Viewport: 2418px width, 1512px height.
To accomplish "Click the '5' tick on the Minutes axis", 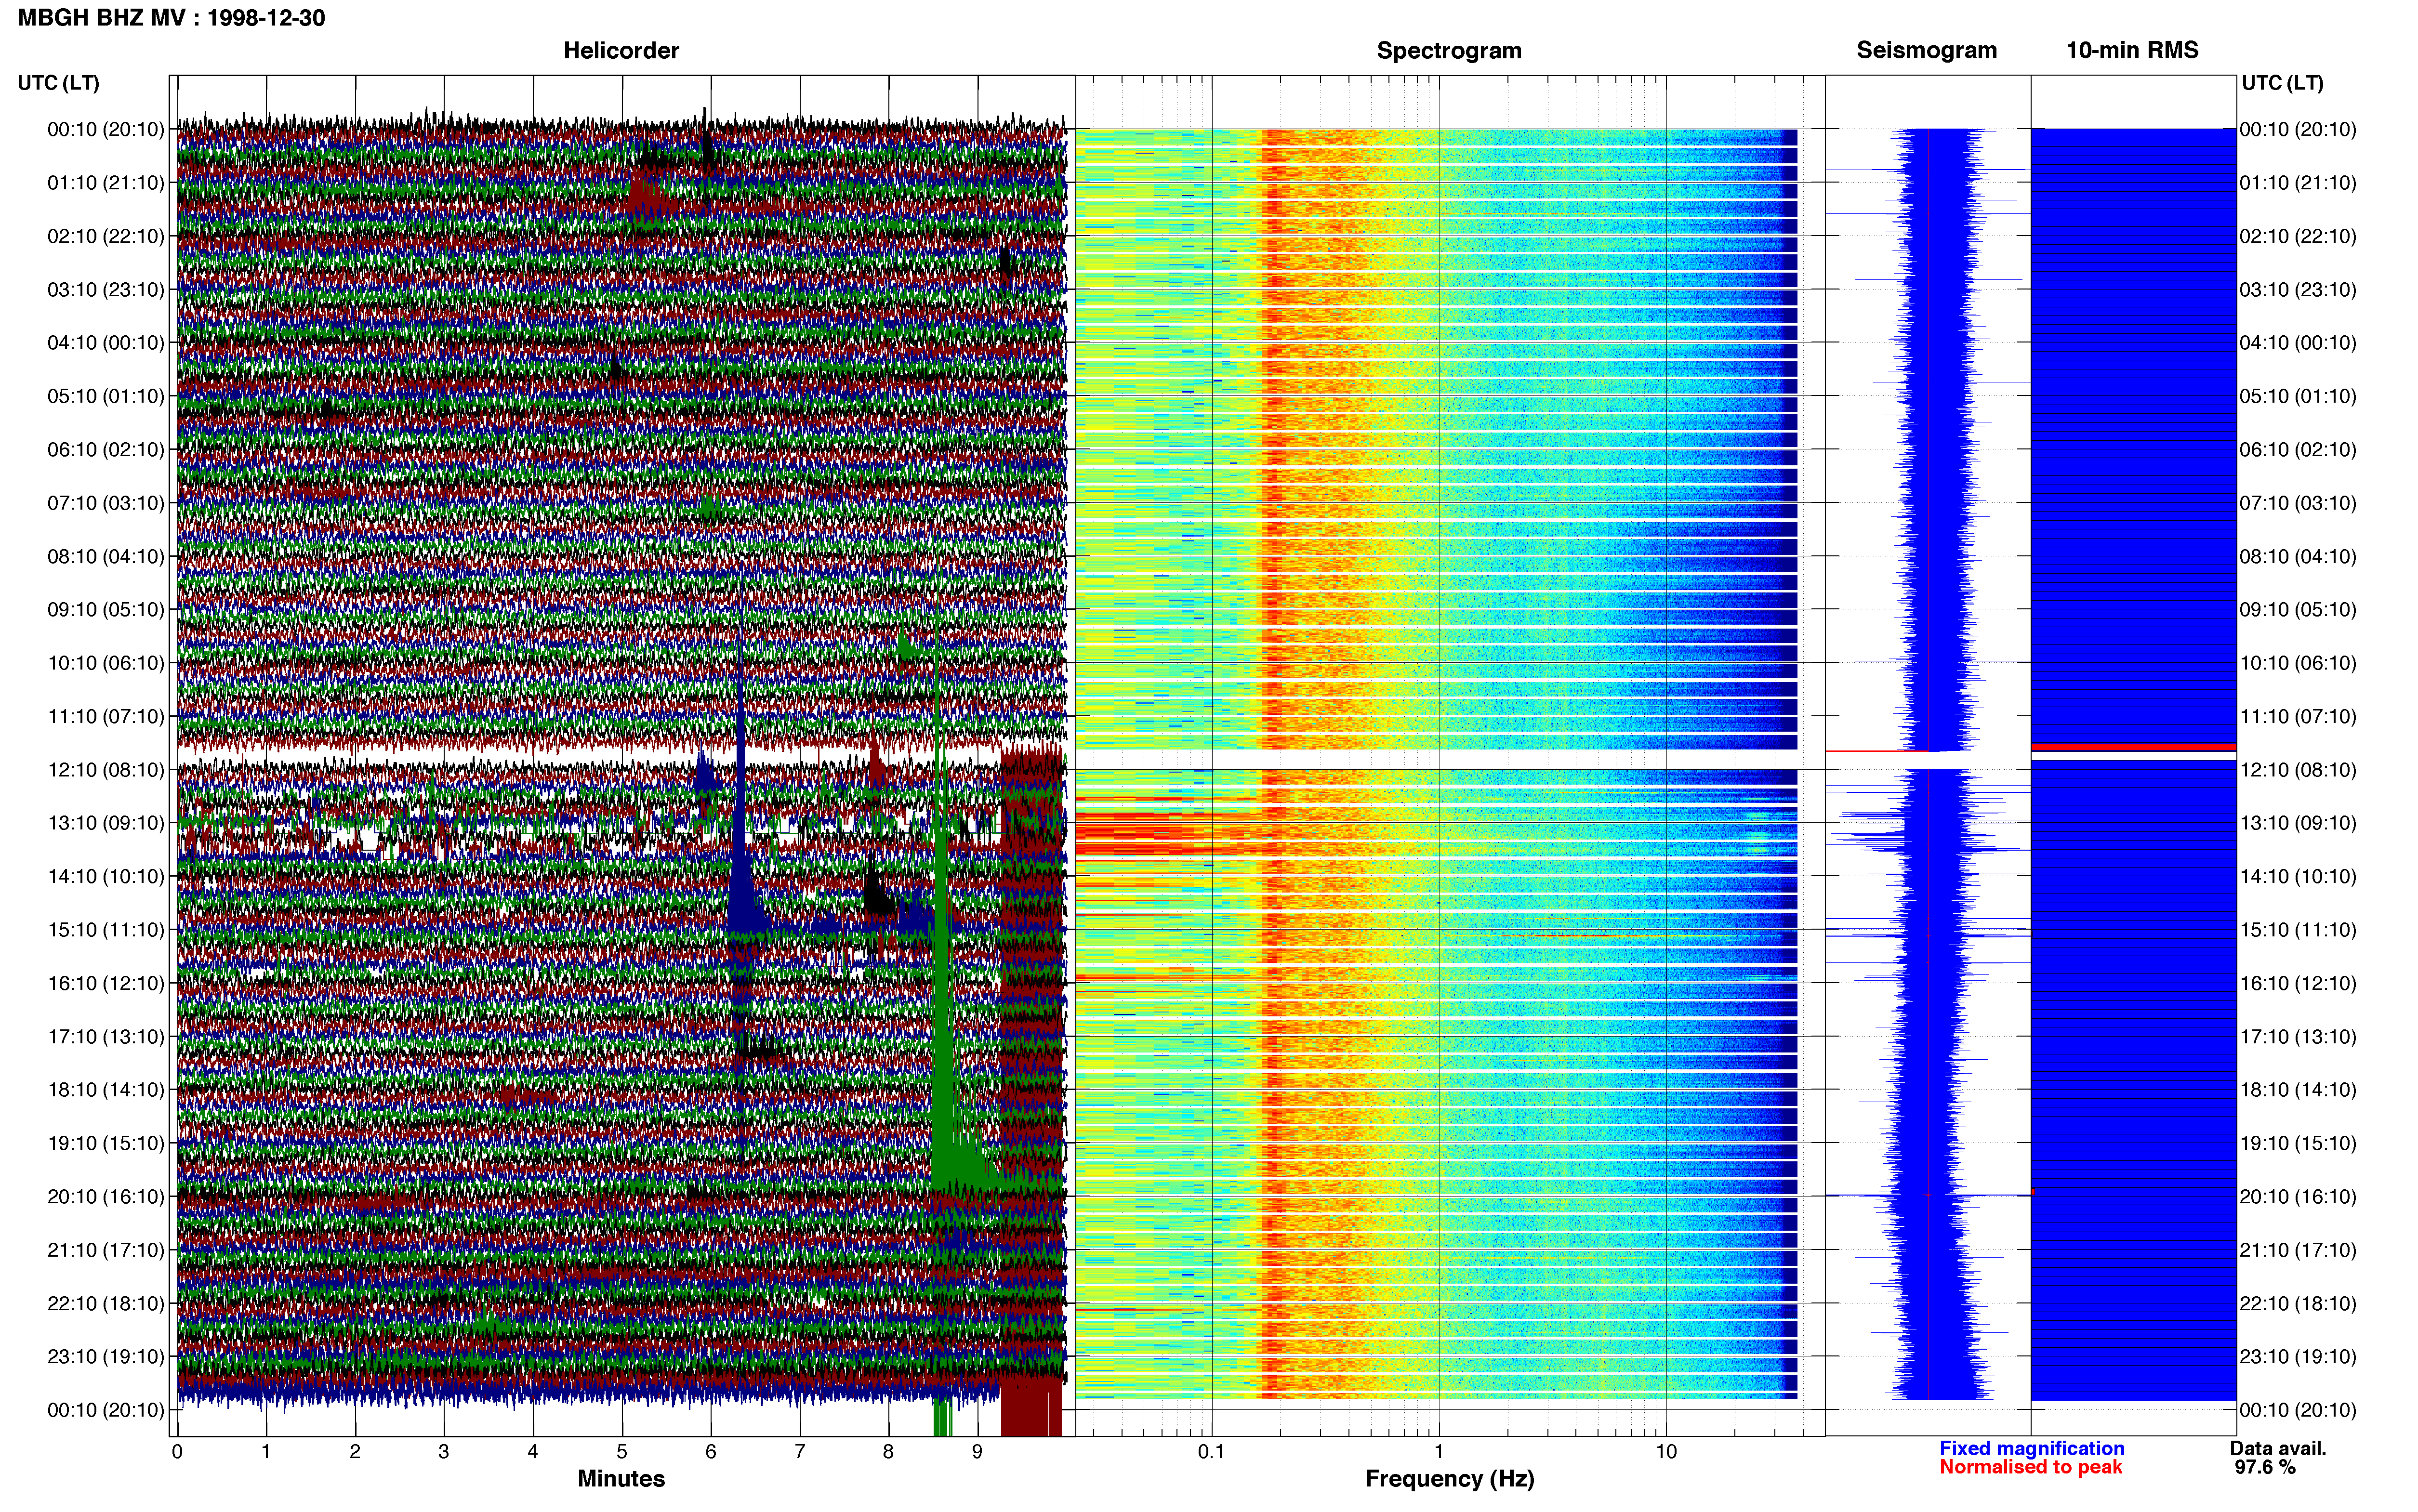I will pos(622,1452).
